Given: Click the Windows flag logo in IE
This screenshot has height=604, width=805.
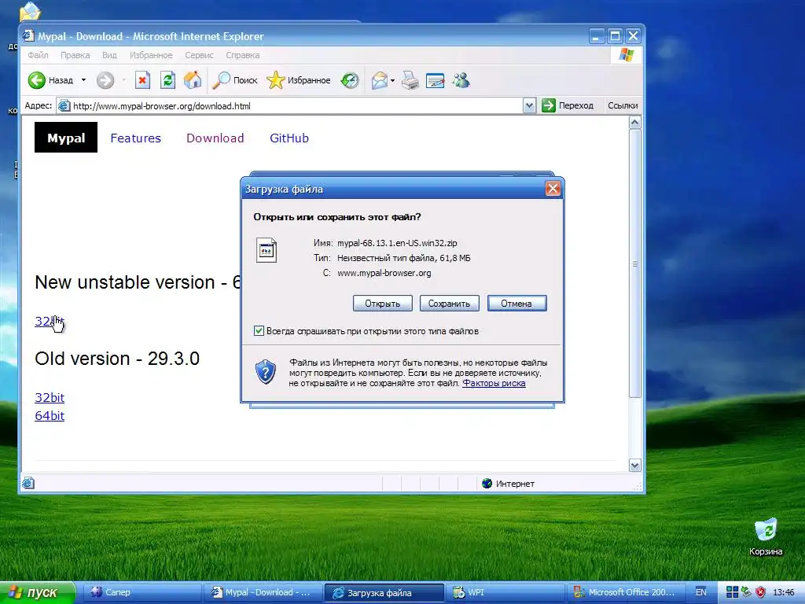Looking at the screenshot, I should coord(626,55).
